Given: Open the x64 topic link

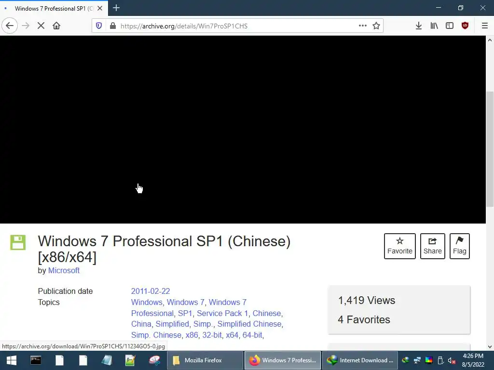Looking at the screenshot, I should (x=232, y=335).
